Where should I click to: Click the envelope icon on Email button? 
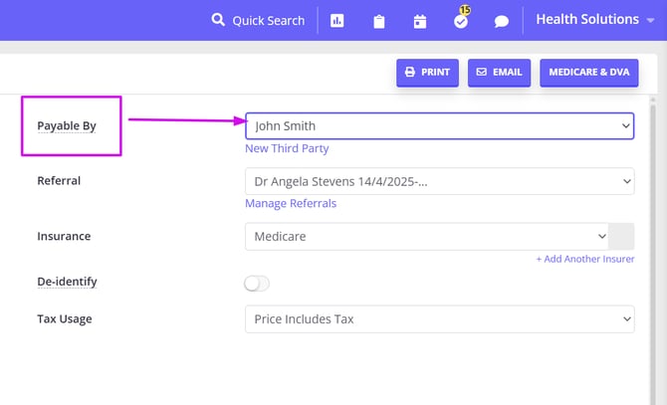click(482, 73)
